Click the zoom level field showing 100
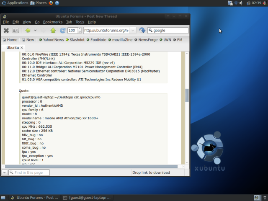The height and width of the screenshot is (201, 268). 72,31
